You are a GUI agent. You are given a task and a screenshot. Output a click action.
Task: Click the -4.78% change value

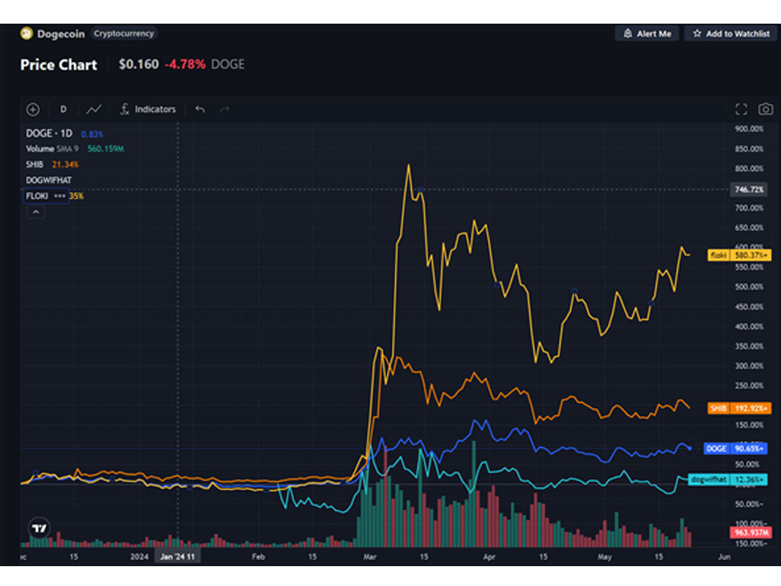tap(185, 64)
